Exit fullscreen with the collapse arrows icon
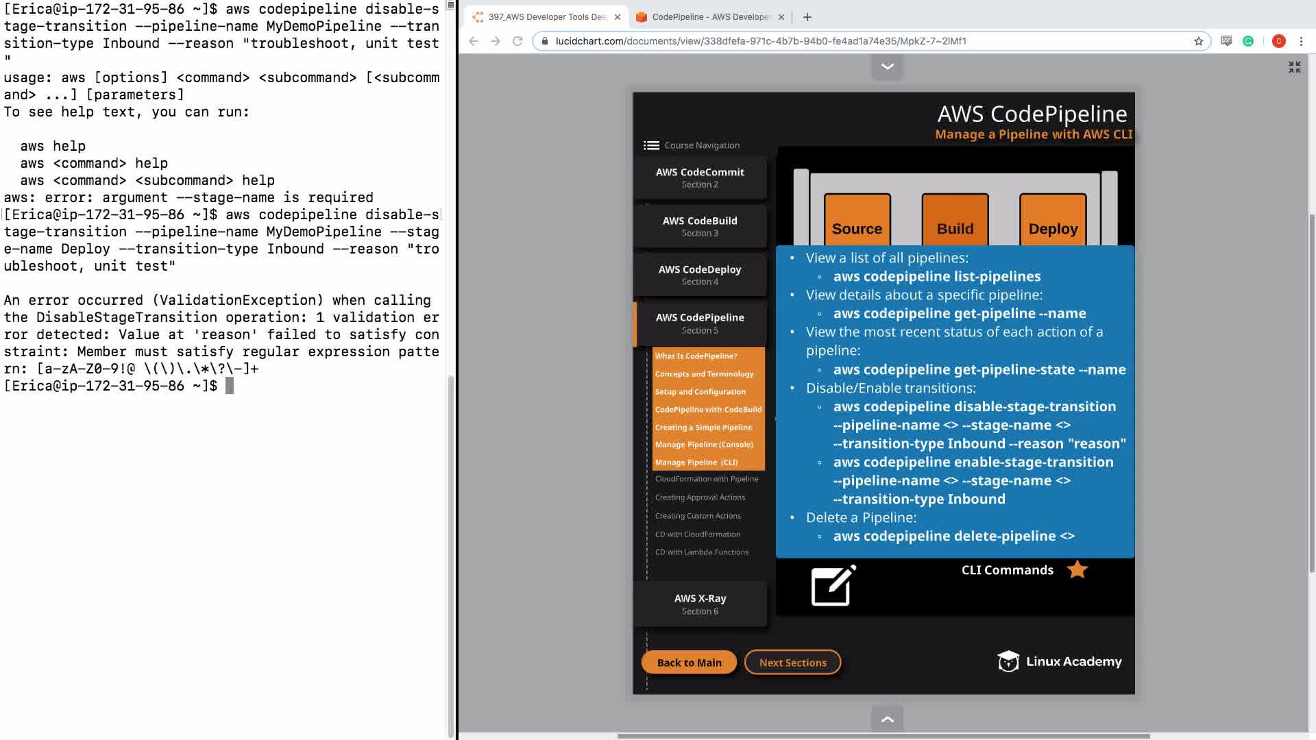 1294,67
